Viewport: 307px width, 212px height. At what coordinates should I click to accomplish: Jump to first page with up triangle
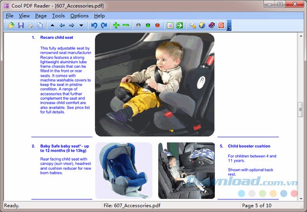[x=52, y=25]
